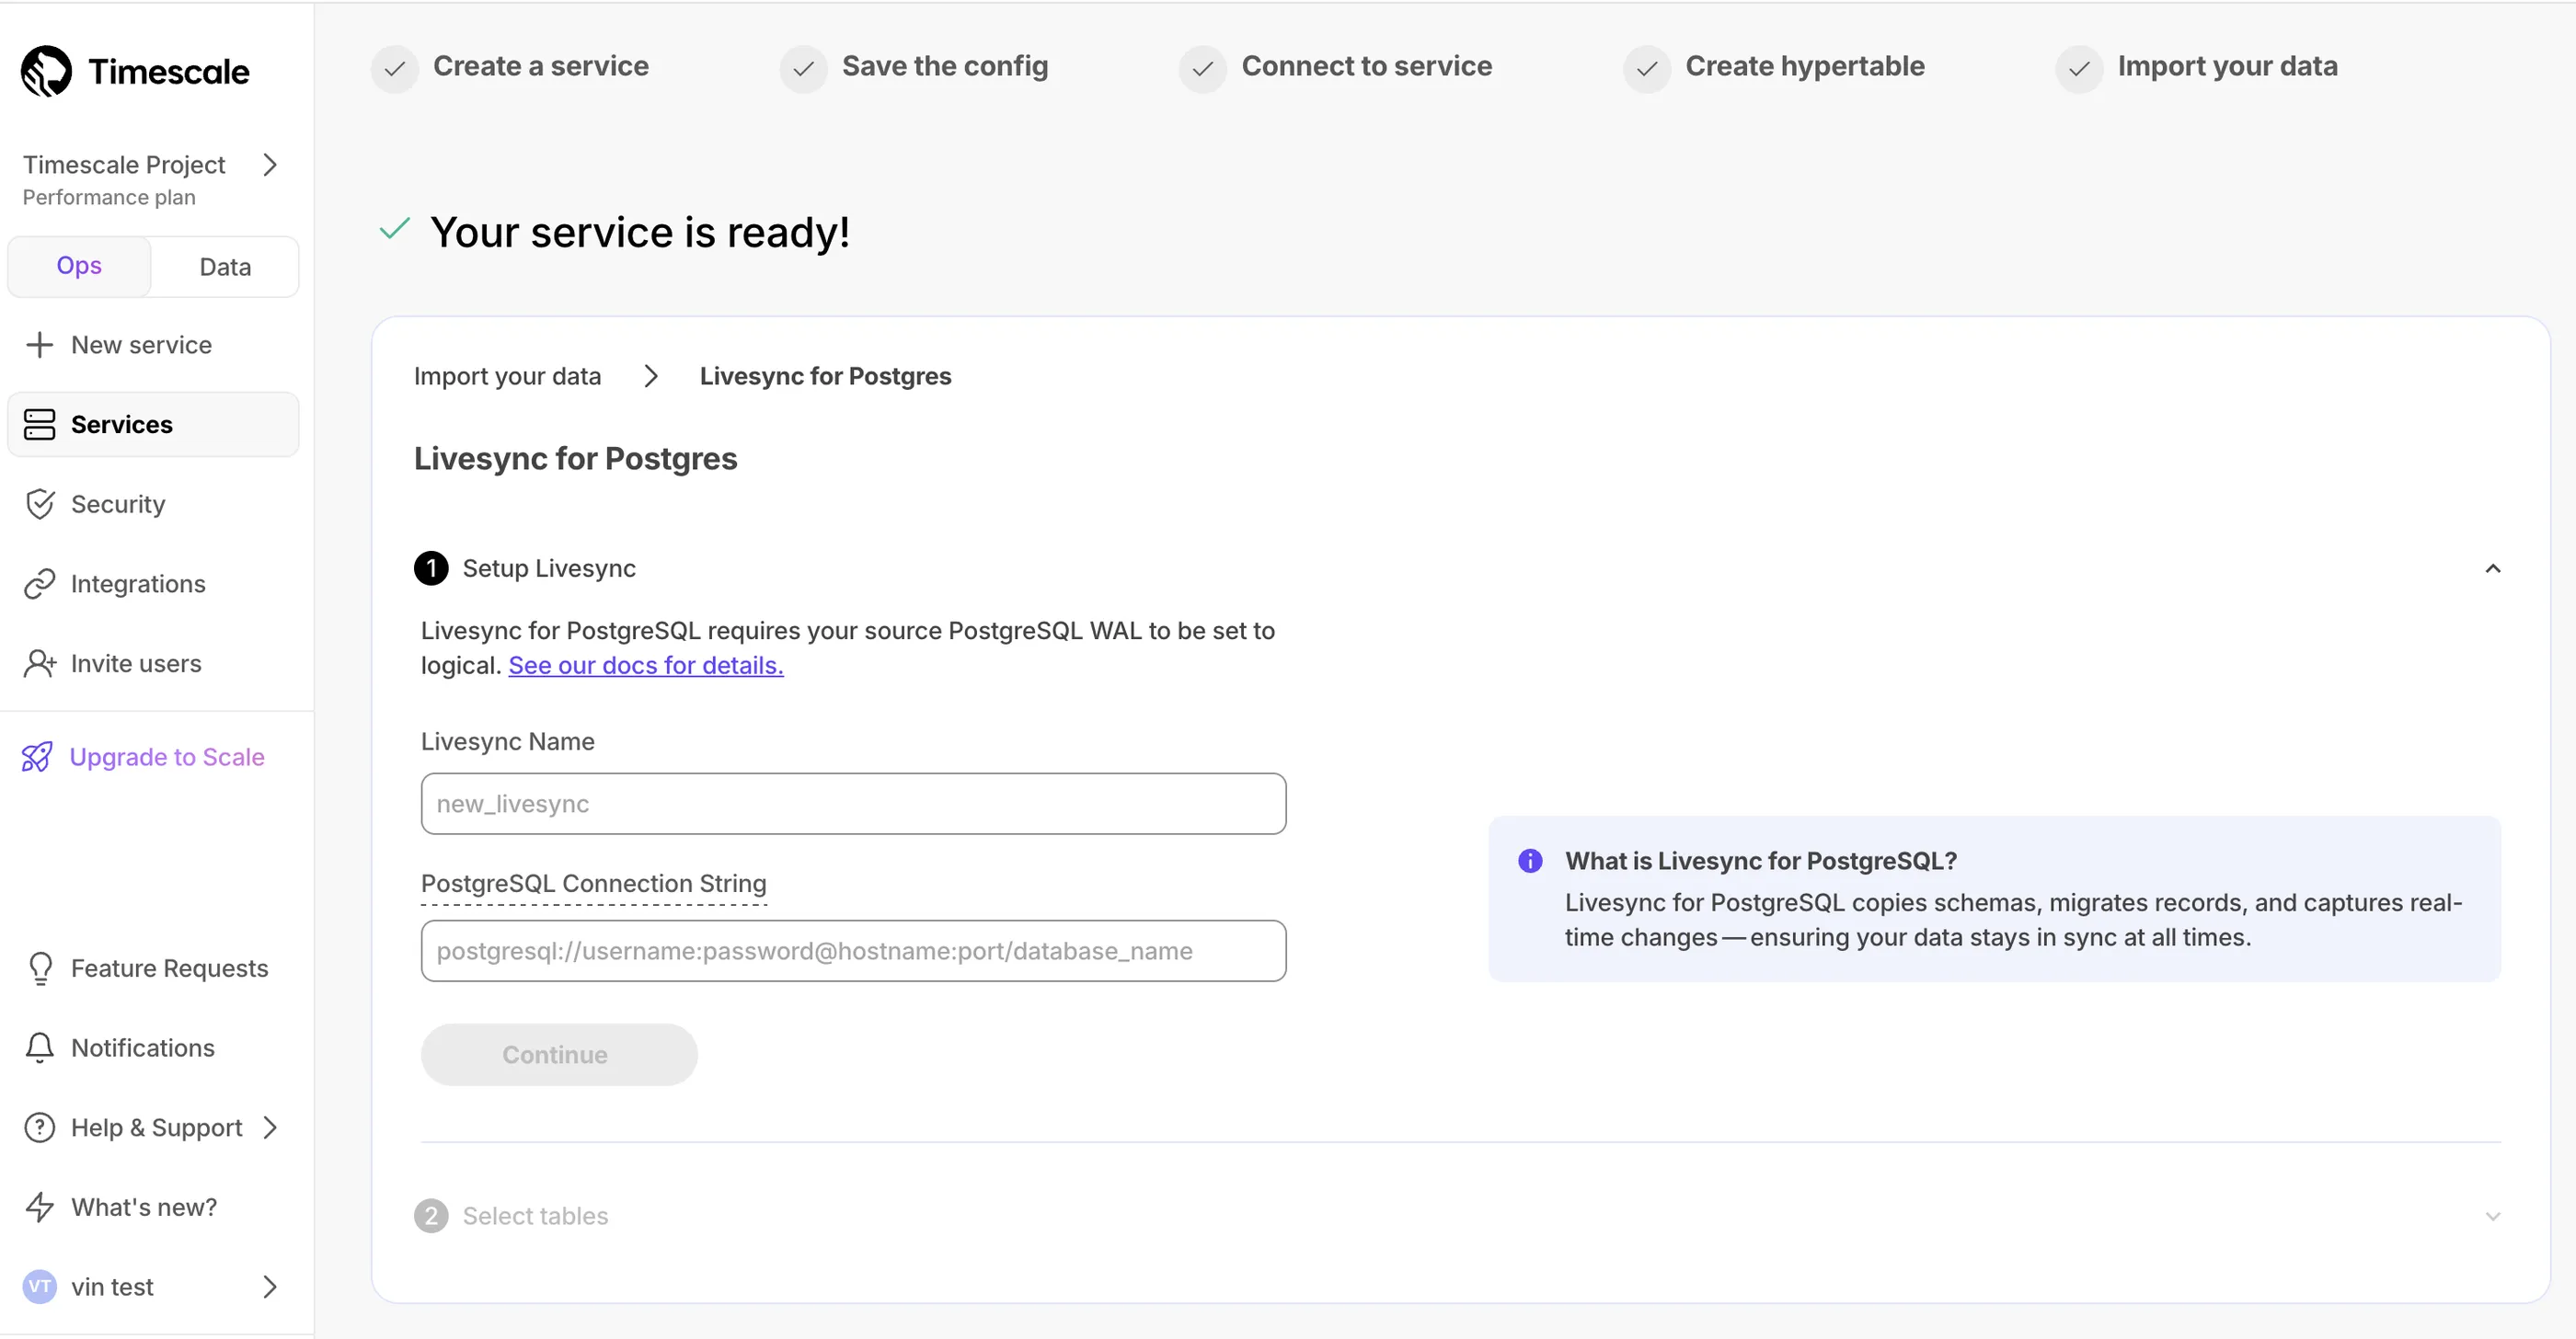Click the What is Livesync for PostgreSQL heading

[x=1760, y=861]
